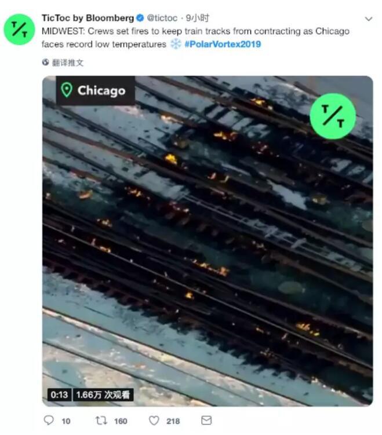Click the TicToc green profile avatar

coord(19,30)
